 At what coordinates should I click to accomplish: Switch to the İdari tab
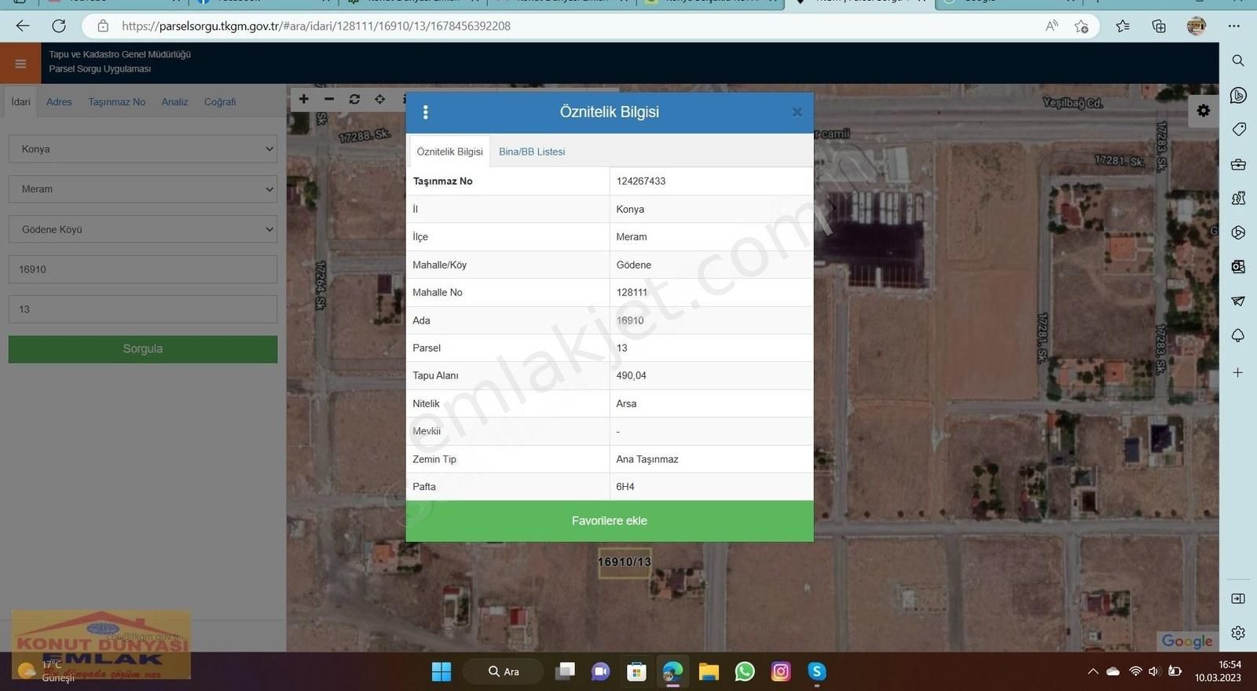[21, 102]
